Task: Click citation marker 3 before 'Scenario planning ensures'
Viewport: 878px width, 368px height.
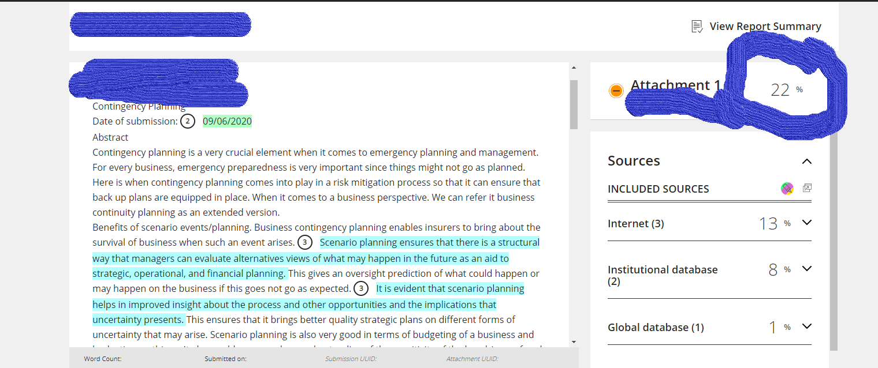Action: tap(305, 242)
